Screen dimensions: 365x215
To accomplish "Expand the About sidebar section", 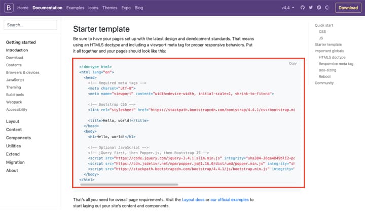I will click(12, 170).
